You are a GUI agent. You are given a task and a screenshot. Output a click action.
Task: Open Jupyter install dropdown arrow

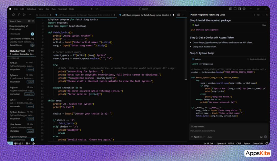(33, 94)
